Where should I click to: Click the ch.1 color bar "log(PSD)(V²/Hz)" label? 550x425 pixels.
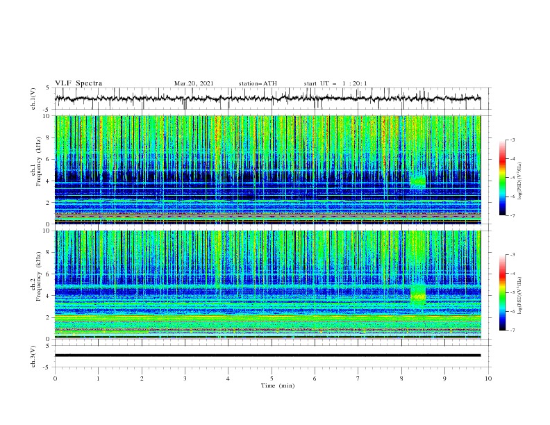pyautogui.click(x=519, y=181)
